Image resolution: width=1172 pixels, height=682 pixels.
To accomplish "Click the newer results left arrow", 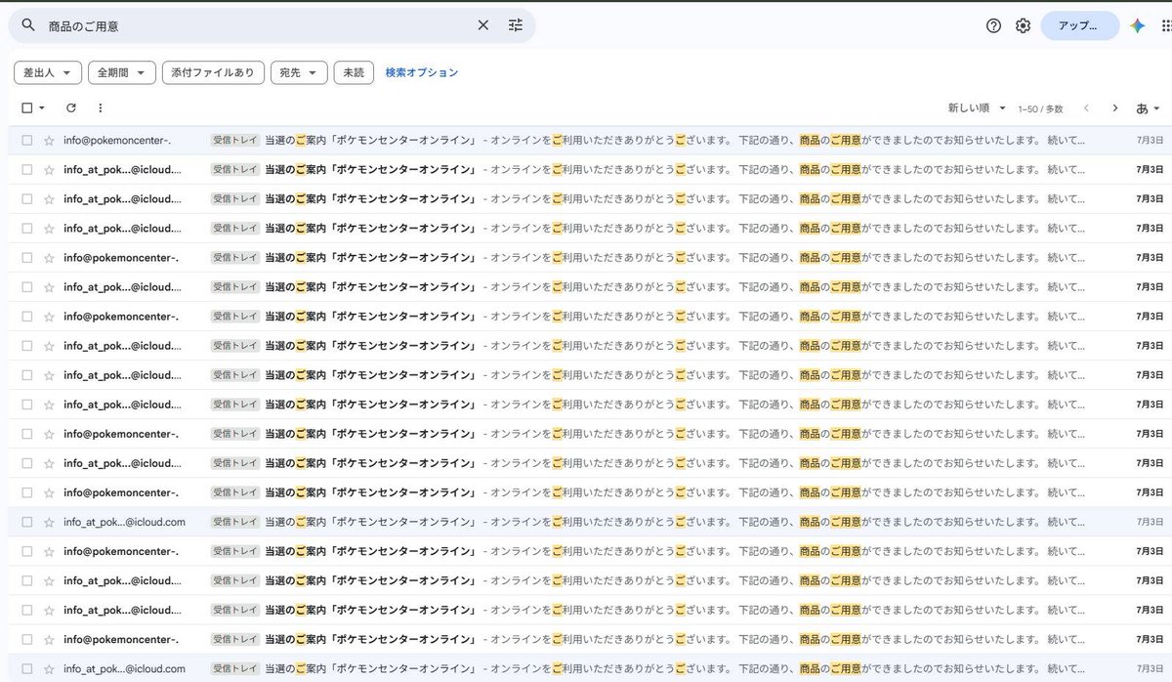I will click(1086, 108).
